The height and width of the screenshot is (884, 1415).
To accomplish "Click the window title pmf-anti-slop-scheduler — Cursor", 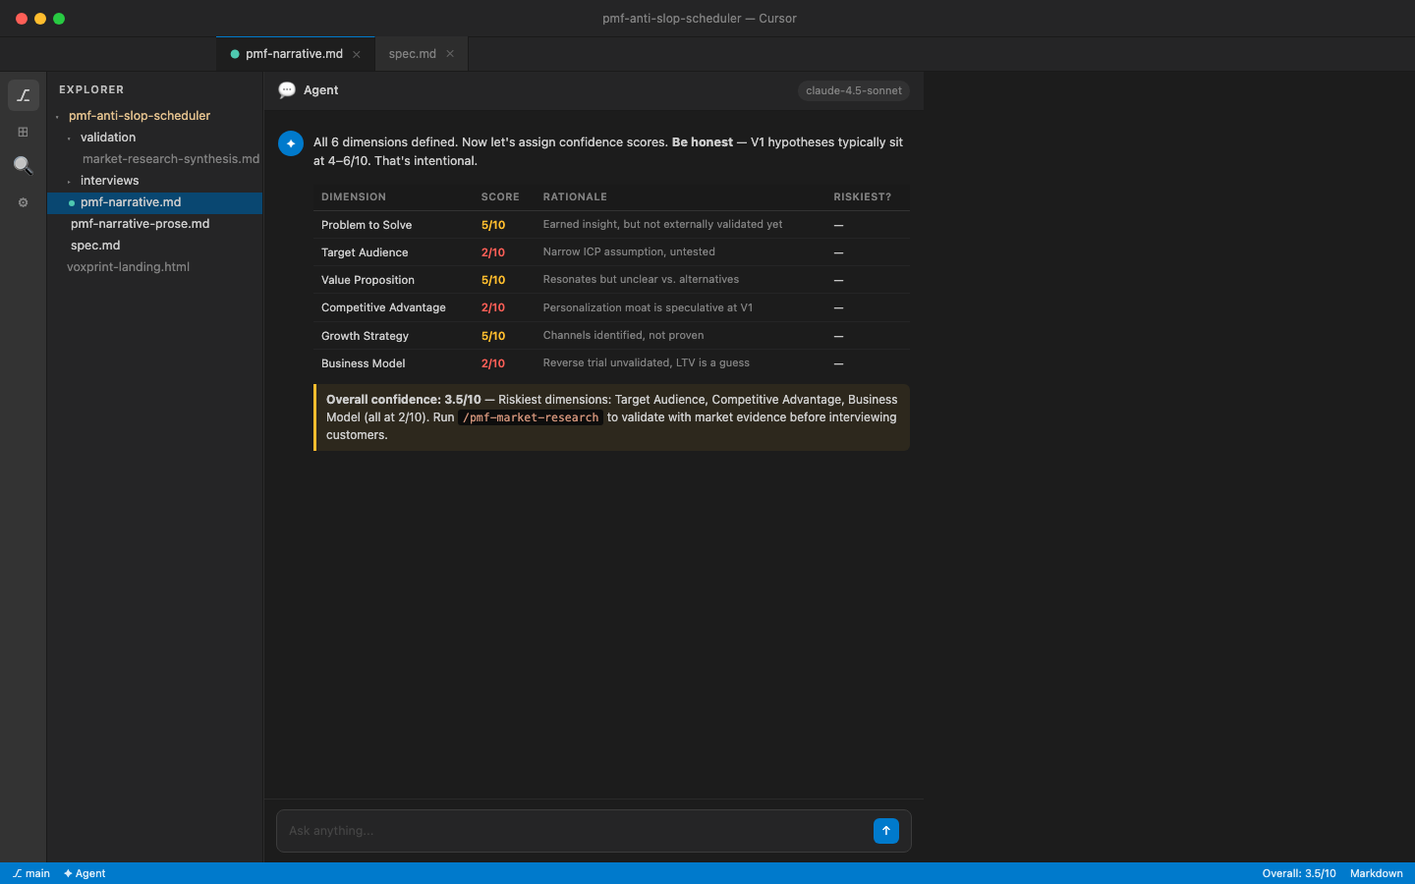I will click(700, 19).
